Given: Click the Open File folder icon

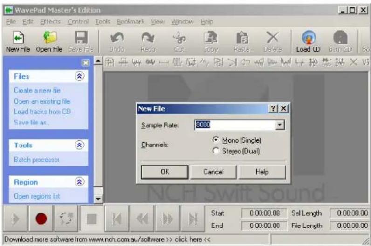Looking at the screenshot, I should point(50,37).
